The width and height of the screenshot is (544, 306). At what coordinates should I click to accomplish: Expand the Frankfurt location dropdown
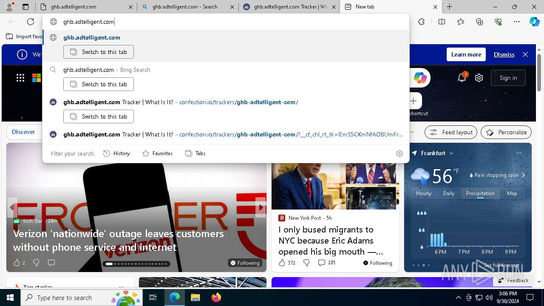[x=451, y=153]
